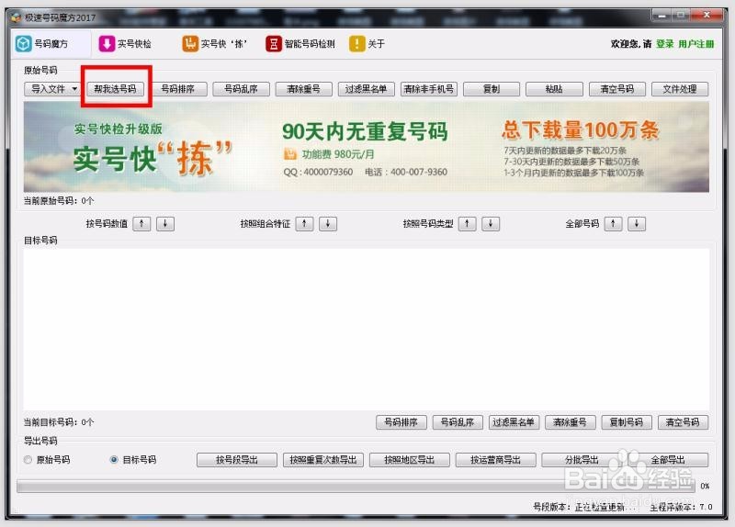Click the 文件处理 button
Viewport: 735px width, 527px height.
pos(680,88)
